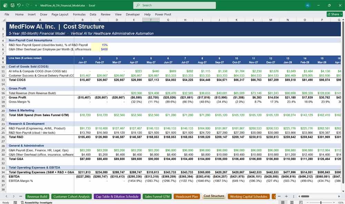Click the macro recording status icon

[x=15, y=203]
